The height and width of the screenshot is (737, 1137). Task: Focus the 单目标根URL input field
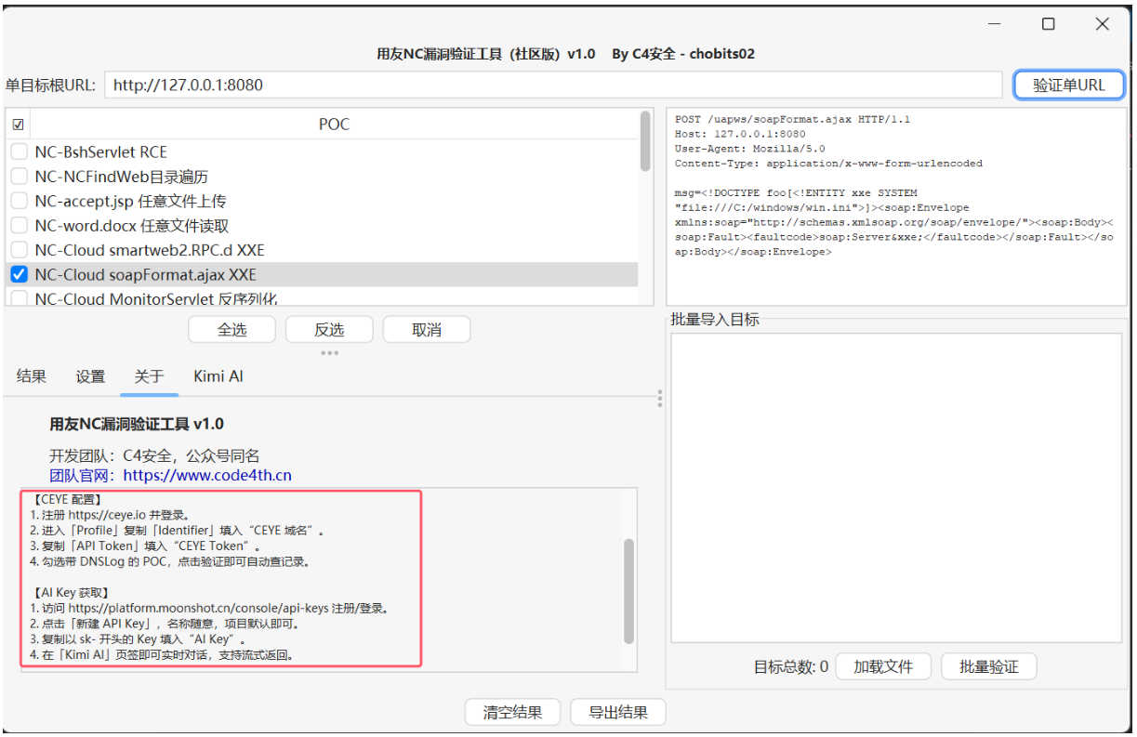tap(553, 85)
